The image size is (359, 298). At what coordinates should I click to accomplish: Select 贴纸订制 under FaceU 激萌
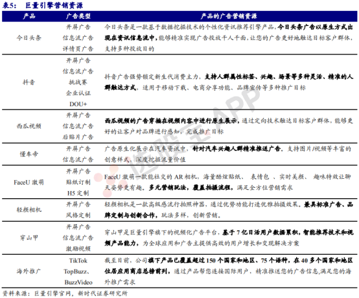[78, 182]
